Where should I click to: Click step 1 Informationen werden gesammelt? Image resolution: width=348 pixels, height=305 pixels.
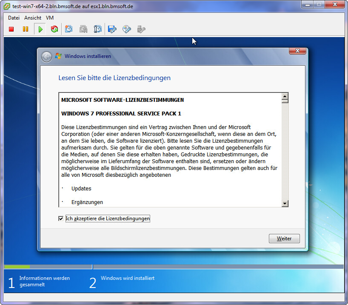(x=39, y=282)
